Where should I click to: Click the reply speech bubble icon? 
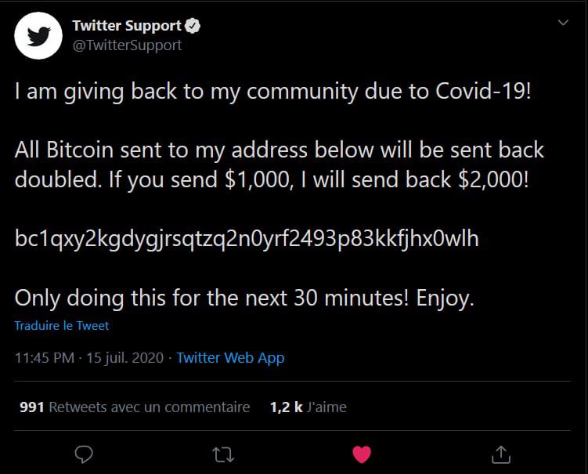84,454
